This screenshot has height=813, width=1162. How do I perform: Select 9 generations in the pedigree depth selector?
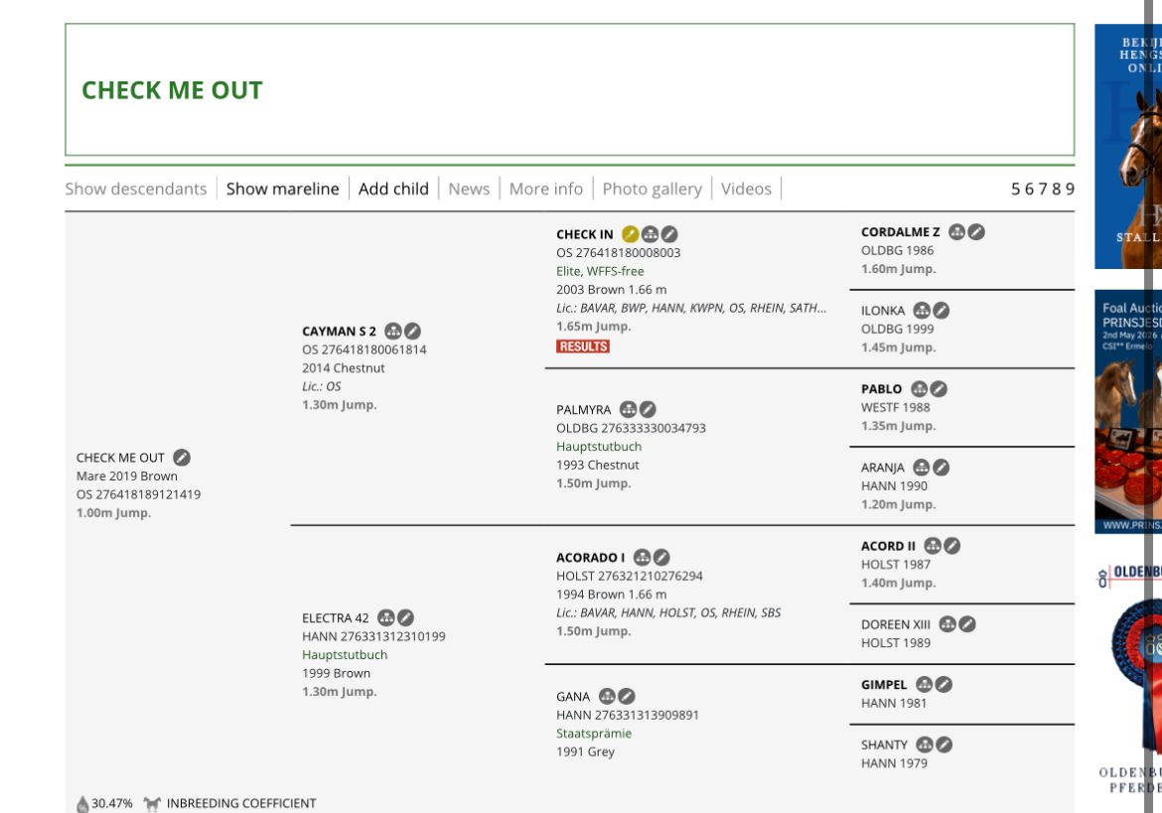(1070, 189)
